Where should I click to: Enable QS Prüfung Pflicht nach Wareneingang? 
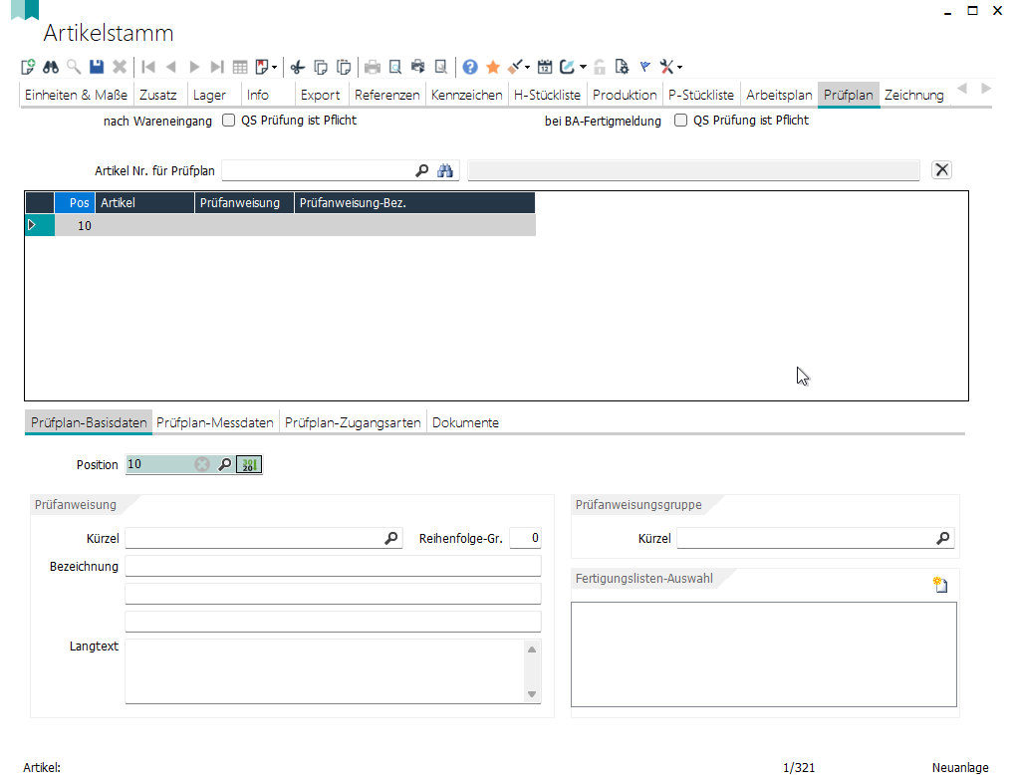pyautogui.click(x=229, y=121)
